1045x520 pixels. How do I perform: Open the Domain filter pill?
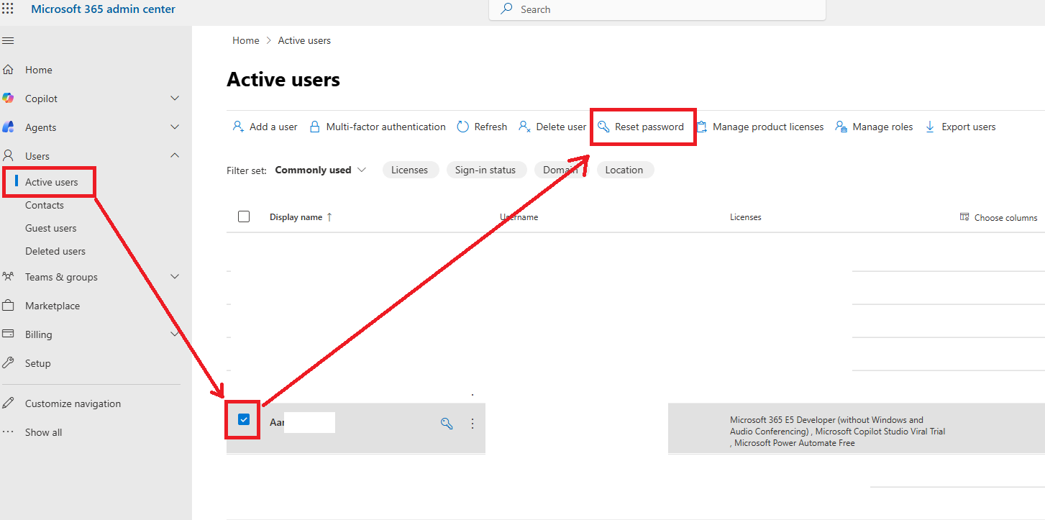(561, 170)
